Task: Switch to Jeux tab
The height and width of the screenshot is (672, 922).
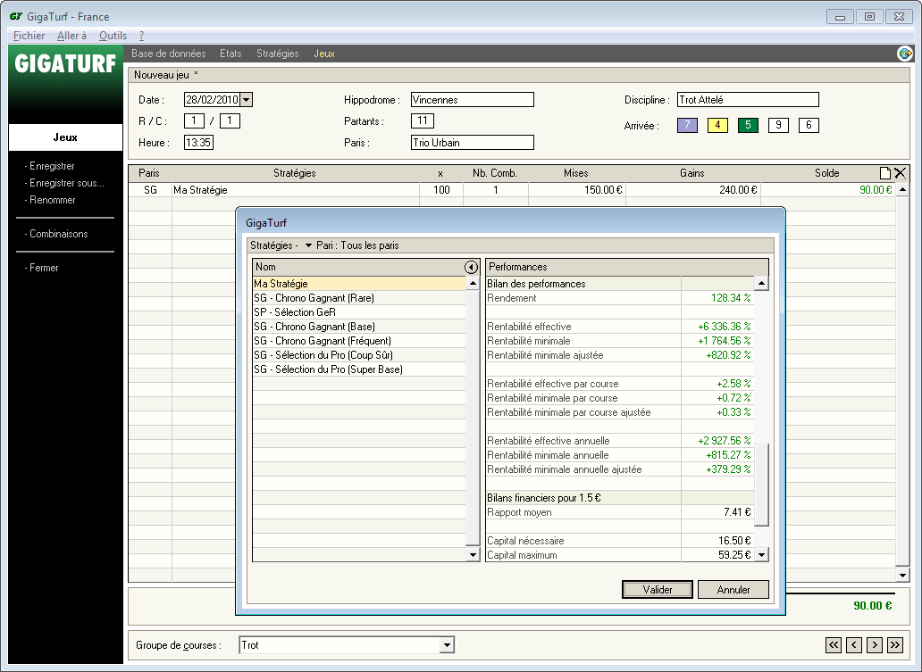Action: coord(324,54)
